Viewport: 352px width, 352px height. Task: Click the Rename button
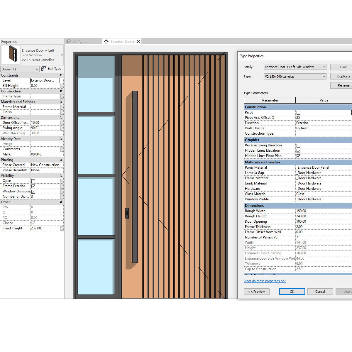[x=341, y=85]
